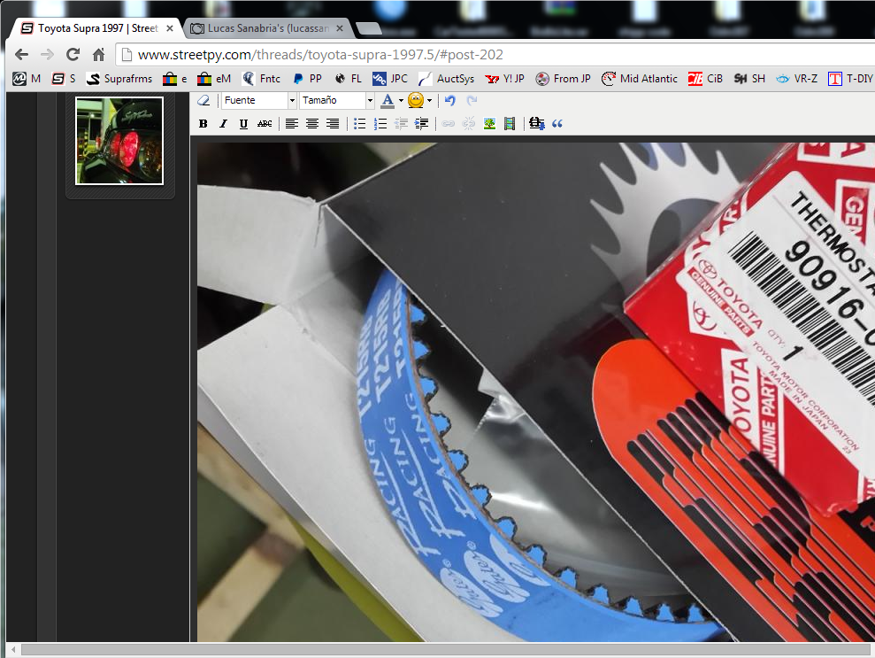Screen dimensions: 875x658
Task: Click the text color A icon
Action: tap(388, 101)
